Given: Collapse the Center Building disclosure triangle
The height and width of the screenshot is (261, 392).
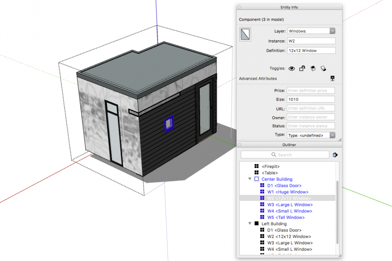Looking at the screenshot, I should pos(250,179).
